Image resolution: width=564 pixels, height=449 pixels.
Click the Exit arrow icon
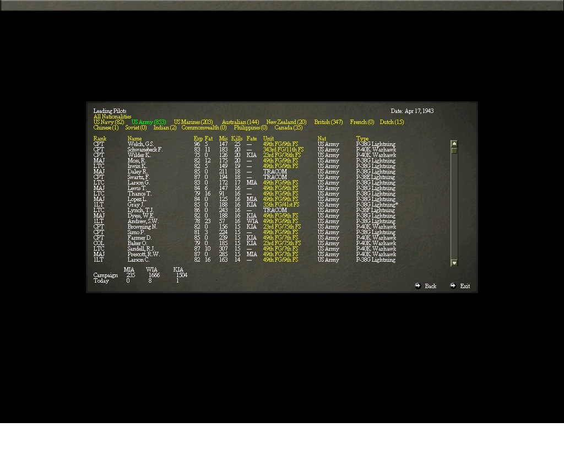coord(453,286)
